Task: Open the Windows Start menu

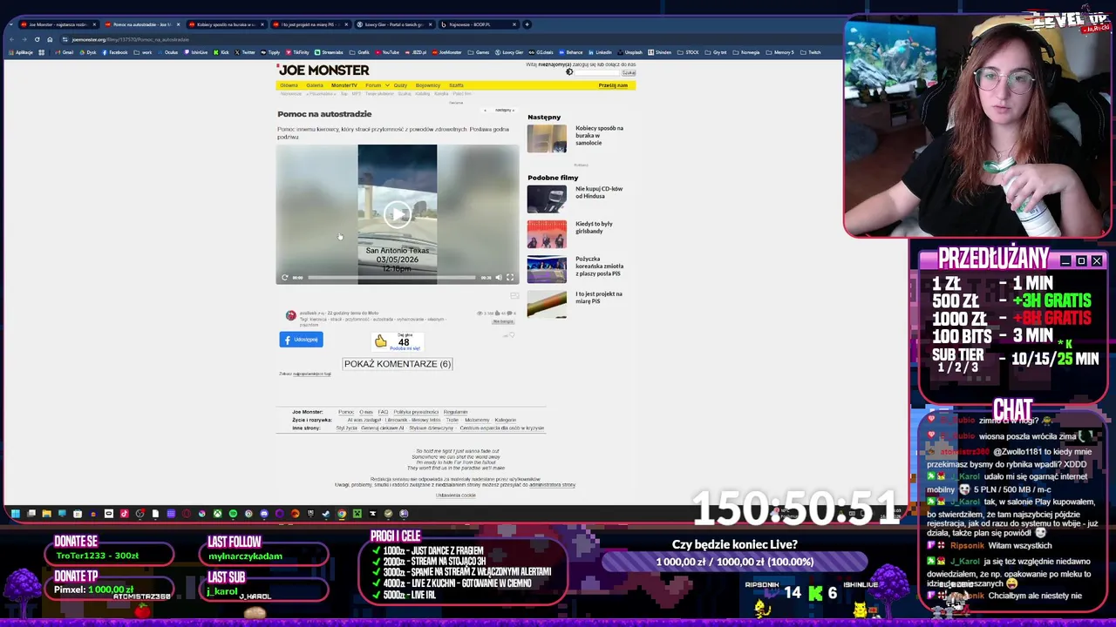Action: click(15, 514)
